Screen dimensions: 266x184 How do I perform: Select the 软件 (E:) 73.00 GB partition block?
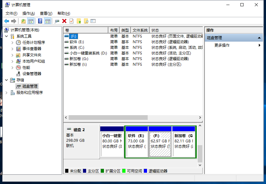click(136, 141)
